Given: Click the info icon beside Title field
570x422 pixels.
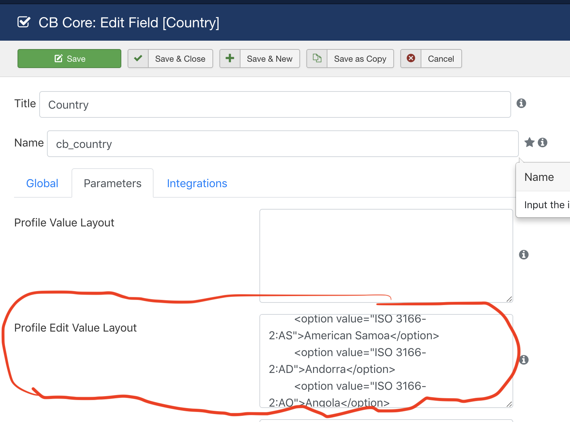Looking at the screenshot, I should pos(521,103).
